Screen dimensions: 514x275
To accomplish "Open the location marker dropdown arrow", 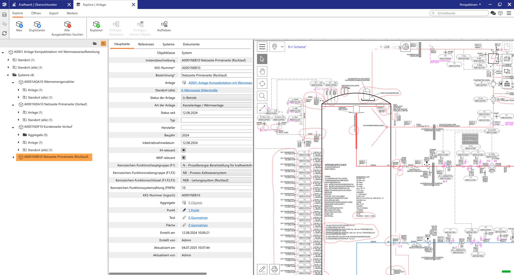I will (x=282, y=47).
